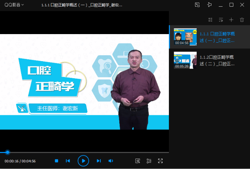Change the playlist view mode
The width and height of the screenshot is (250, 169).
coord(210,20)
